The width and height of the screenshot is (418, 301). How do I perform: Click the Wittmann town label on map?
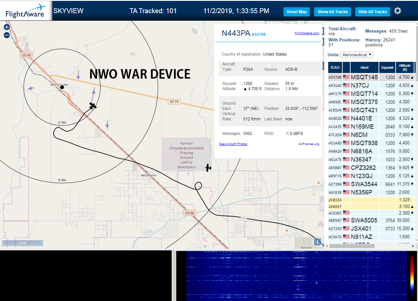point(149,175)
